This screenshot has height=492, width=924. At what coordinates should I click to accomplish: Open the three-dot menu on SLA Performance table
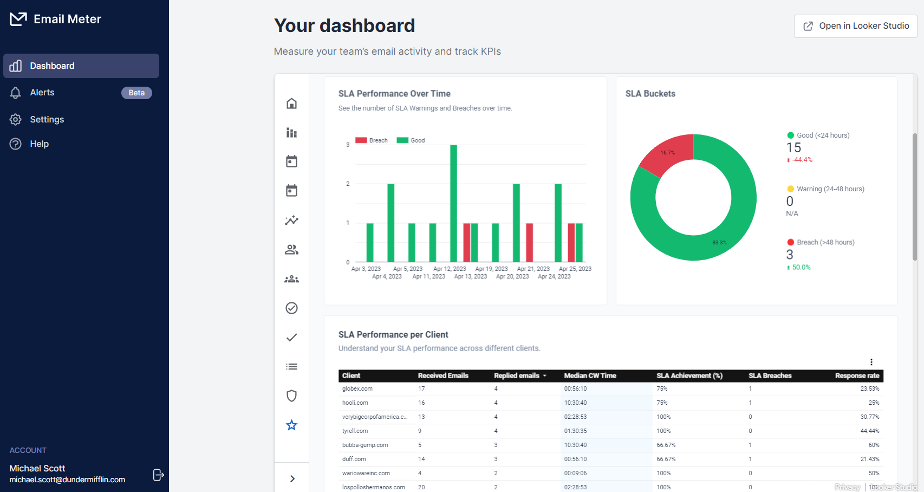click(x=871, y=361)
